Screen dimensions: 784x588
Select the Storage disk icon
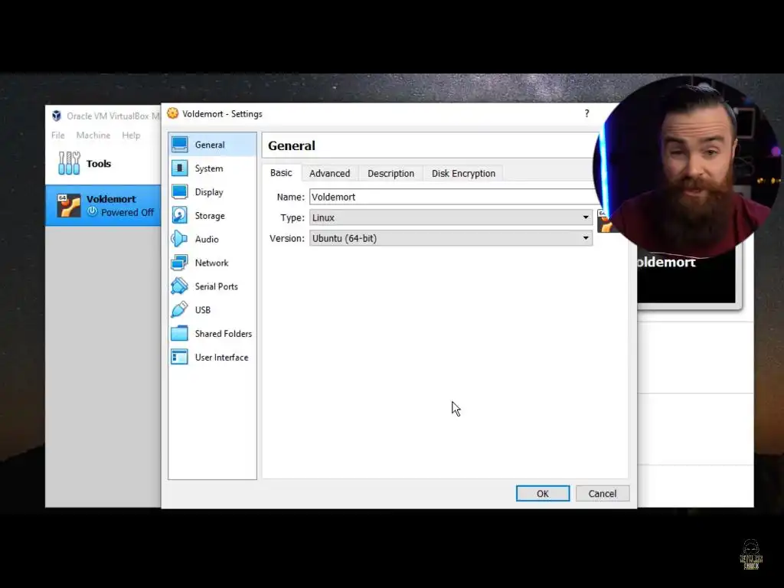click(x=179, y=215)
